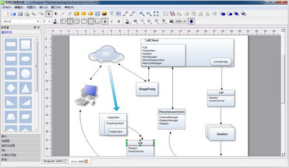Viewport: 289px width, 168px height.
Task: Open the font color picker
Action: [x=55, y=21]
